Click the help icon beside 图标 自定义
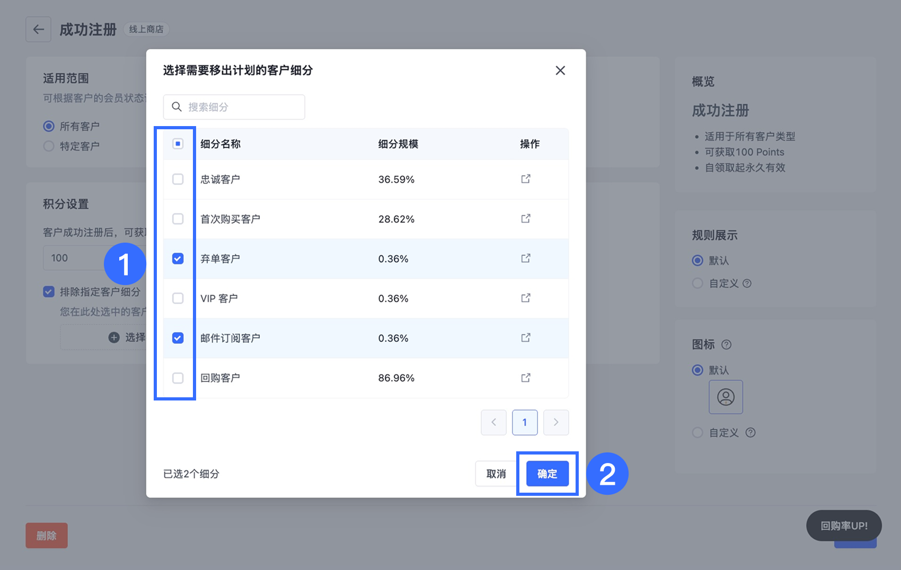Viewport: 901px width, 570px height. pyautogui.click(x=750, y=433)
